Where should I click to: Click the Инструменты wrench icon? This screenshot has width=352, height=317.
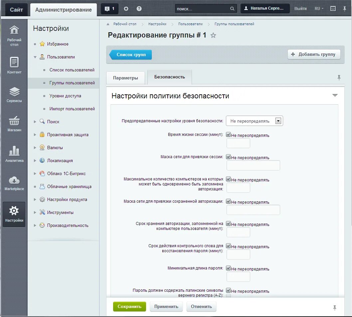click(42, 212)
